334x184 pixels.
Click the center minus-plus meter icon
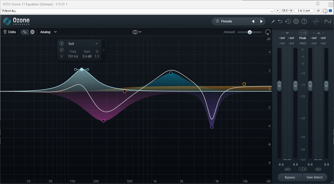[x=303, y=169]
